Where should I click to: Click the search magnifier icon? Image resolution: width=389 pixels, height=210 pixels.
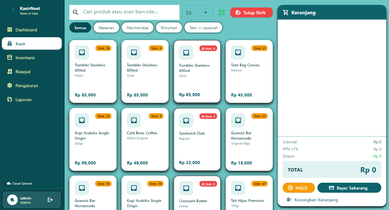pos(76,12)
